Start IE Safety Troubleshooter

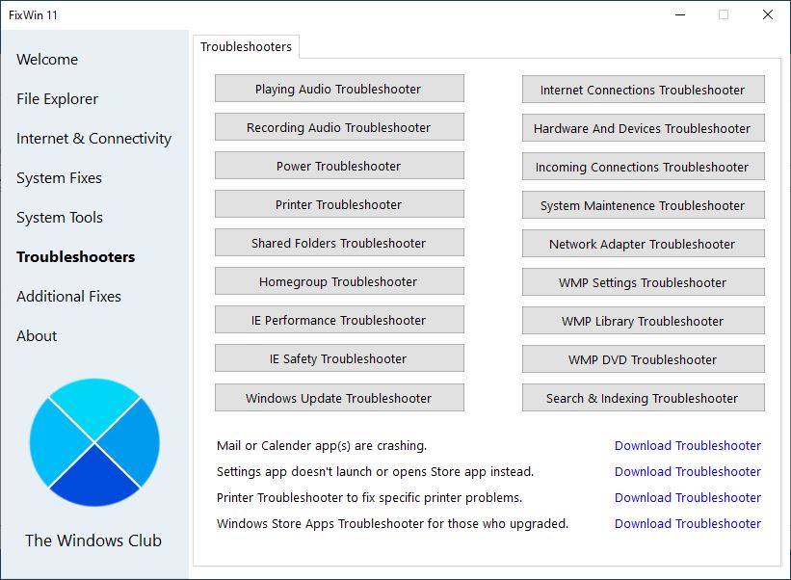(x=339, y=358)
